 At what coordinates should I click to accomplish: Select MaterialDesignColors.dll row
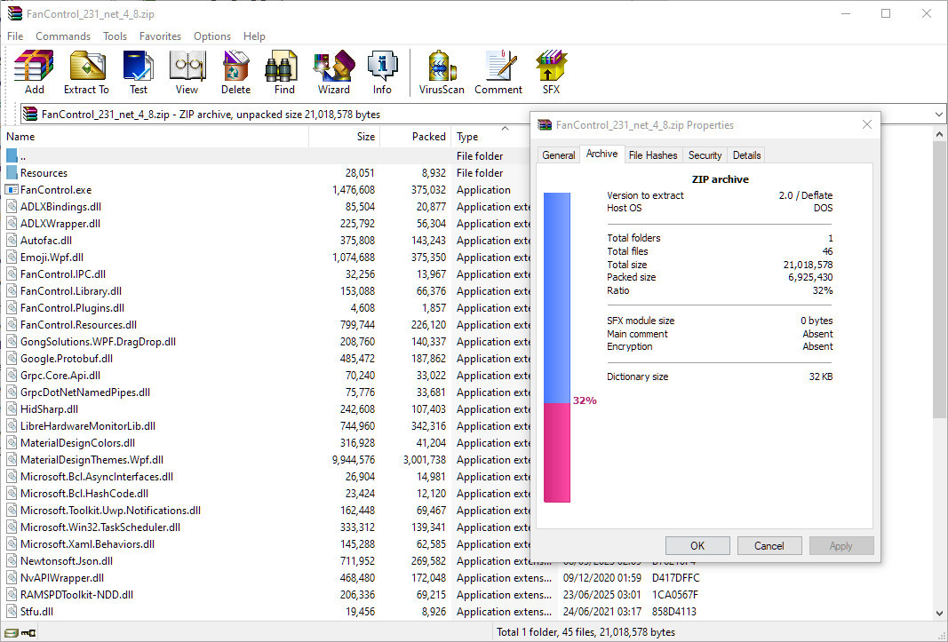tap(267, 443)
